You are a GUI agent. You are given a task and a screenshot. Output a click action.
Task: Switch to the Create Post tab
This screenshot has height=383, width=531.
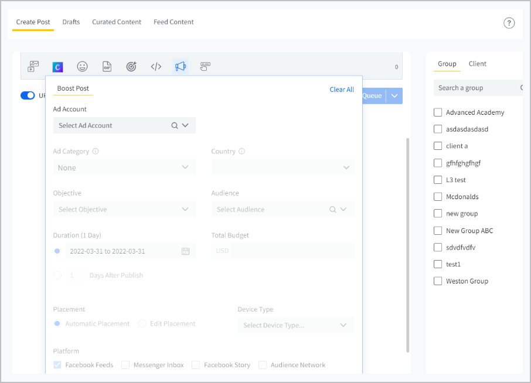[33, 22]
